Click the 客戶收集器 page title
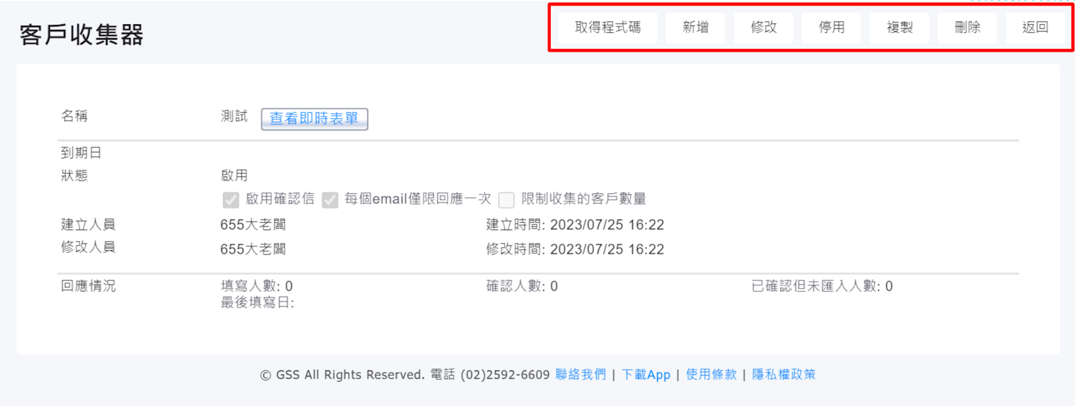This screenshot has width=1075, height=406. point(81,35)
